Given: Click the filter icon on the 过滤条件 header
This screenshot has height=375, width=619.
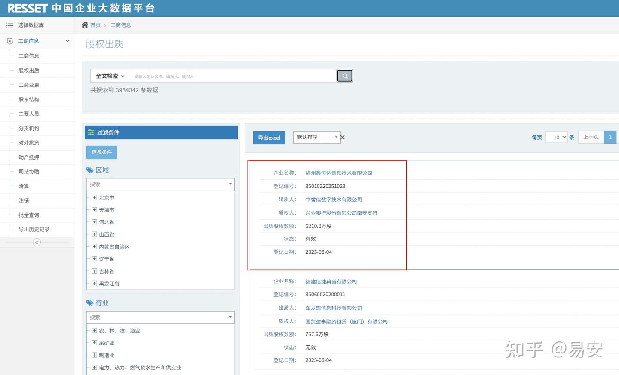Looking at the screenshot, I should point(92,132).
